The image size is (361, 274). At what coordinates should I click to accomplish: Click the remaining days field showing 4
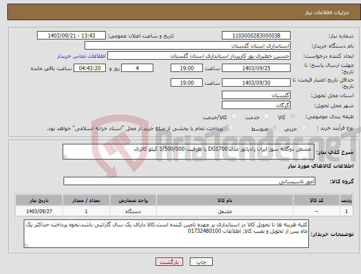[x=137, y=68]
